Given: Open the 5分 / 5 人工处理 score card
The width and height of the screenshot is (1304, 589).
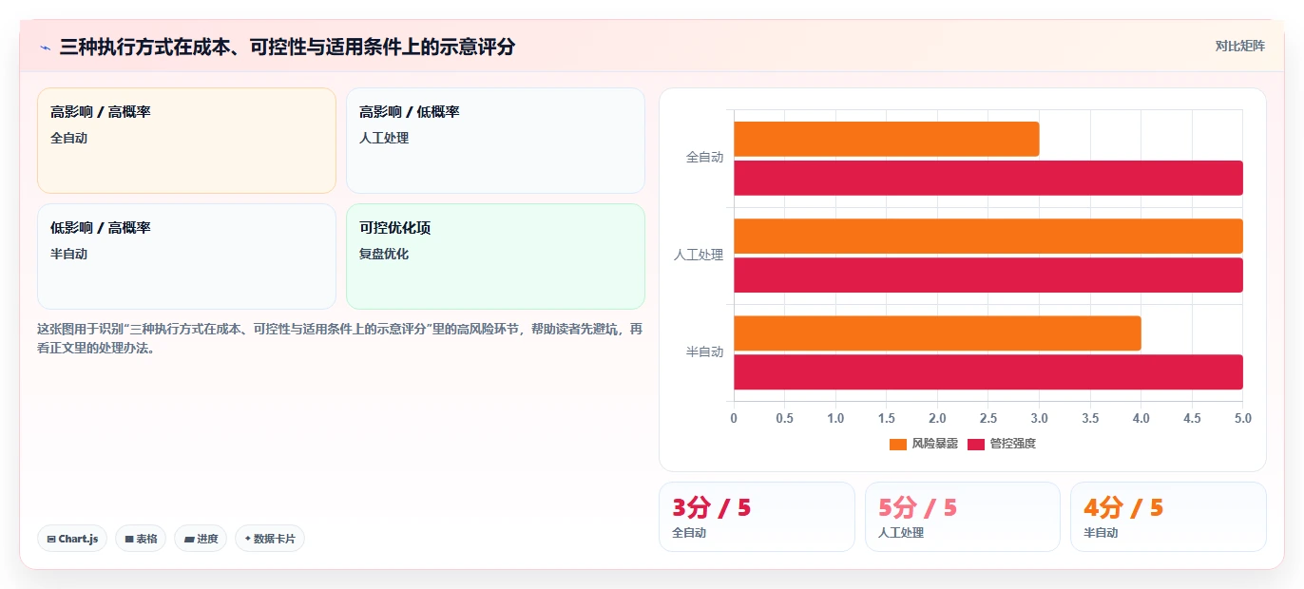Looking at the screenshot, I should click(x=963, y=517).
